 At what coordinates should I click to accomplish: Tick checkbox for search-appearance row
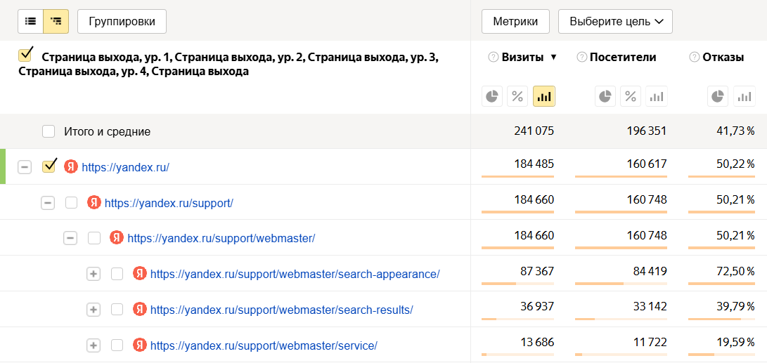pos(117,274)
